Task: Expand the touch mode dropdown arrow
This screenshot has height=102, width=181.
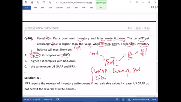Action: 52,2
